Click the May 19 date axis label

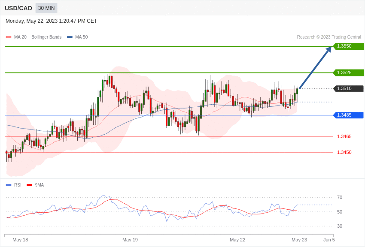[130, 240]
